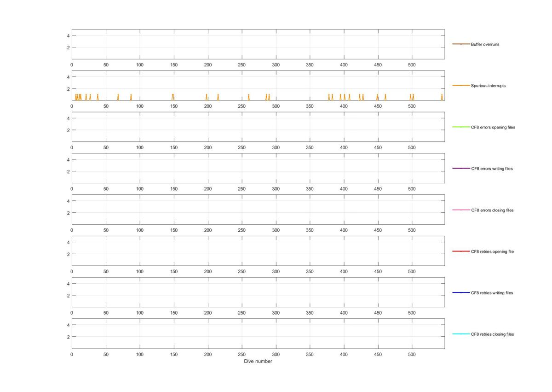Click the spurious interrupt spike near dive 260

pyautogui.click(x=249, y=97)
